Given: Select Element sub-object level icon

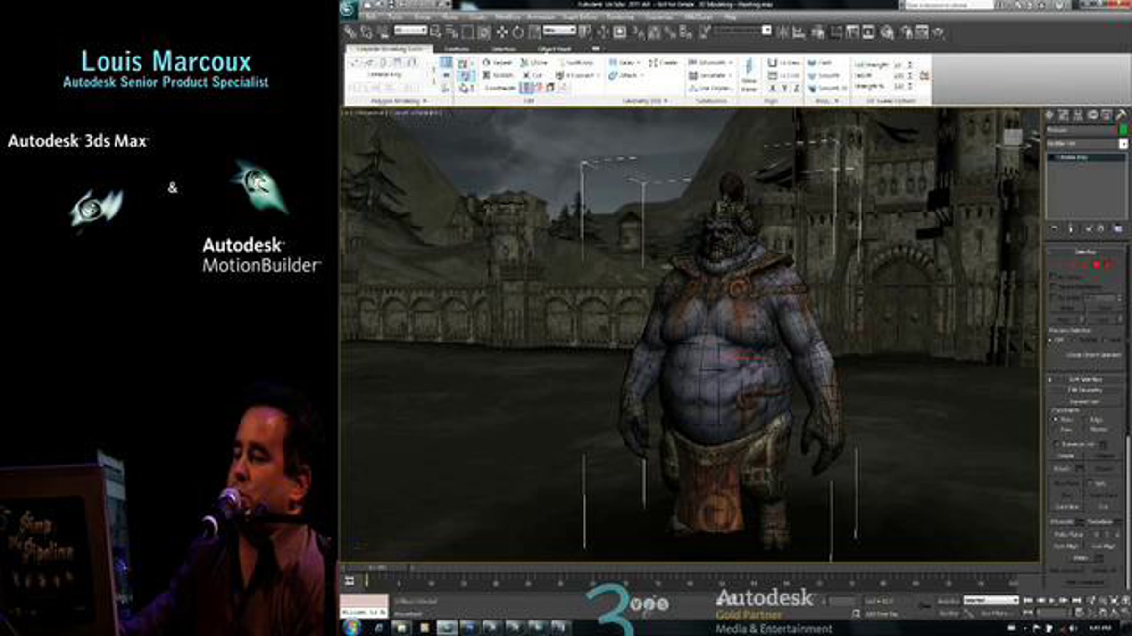Looking at the screenshot, I should click(x=1108, y=266).
